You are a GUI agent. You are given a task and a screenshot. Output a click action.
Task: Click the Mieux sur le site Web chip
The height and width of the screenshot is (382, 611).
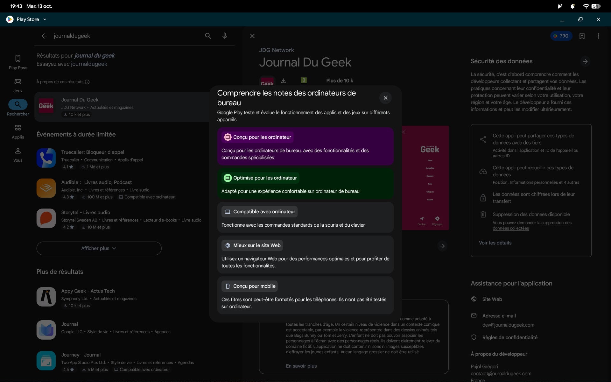click(x=252, y=245)
